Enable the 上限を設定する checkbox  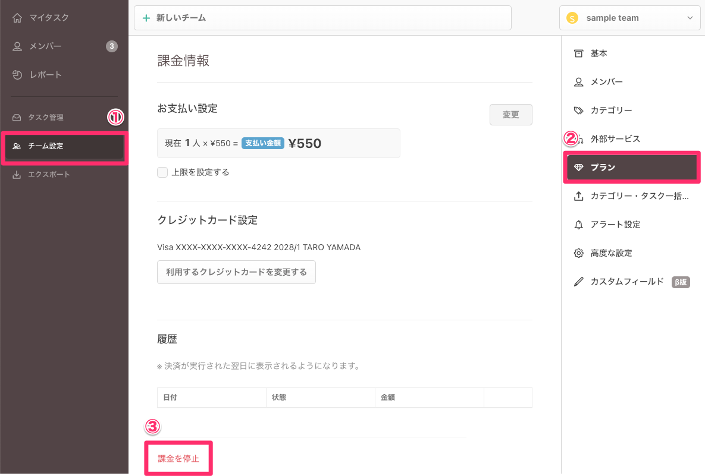162,172
